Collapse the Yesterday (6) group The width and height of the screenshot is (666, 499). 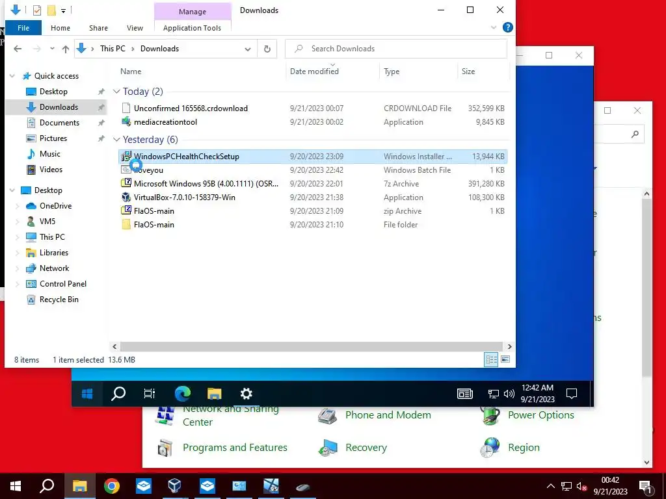coord(116,139)
